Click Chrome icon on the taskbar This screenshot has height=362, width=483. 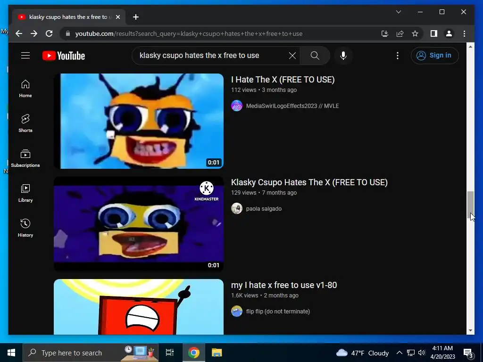(x=194, y=353)
